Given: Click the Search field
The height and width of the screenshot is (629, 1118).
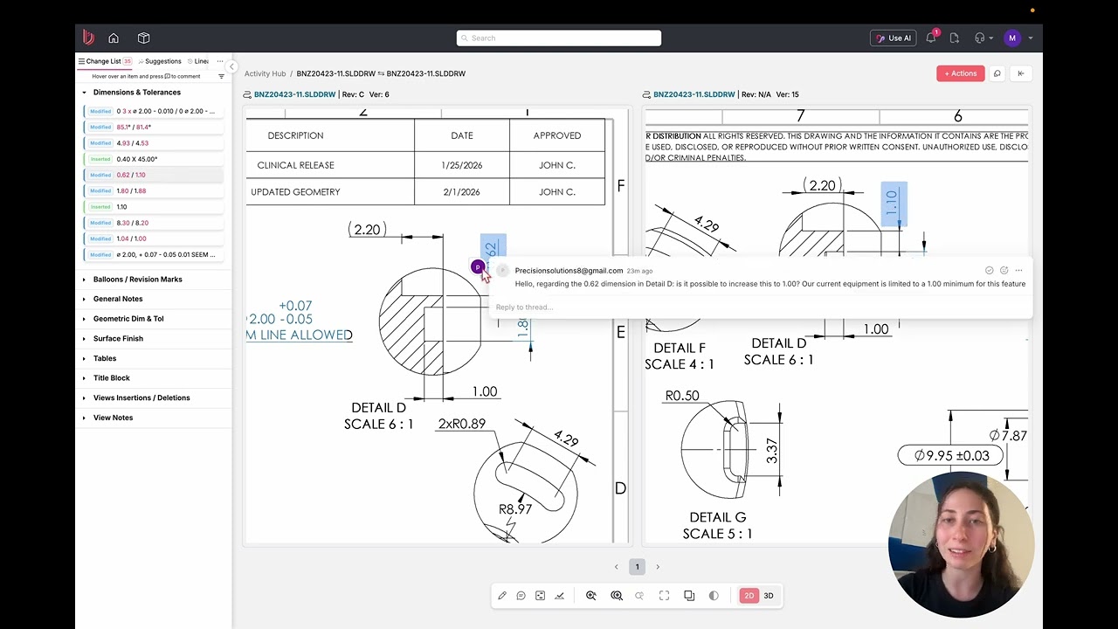Looking at the screenshot, I should 559,38.
